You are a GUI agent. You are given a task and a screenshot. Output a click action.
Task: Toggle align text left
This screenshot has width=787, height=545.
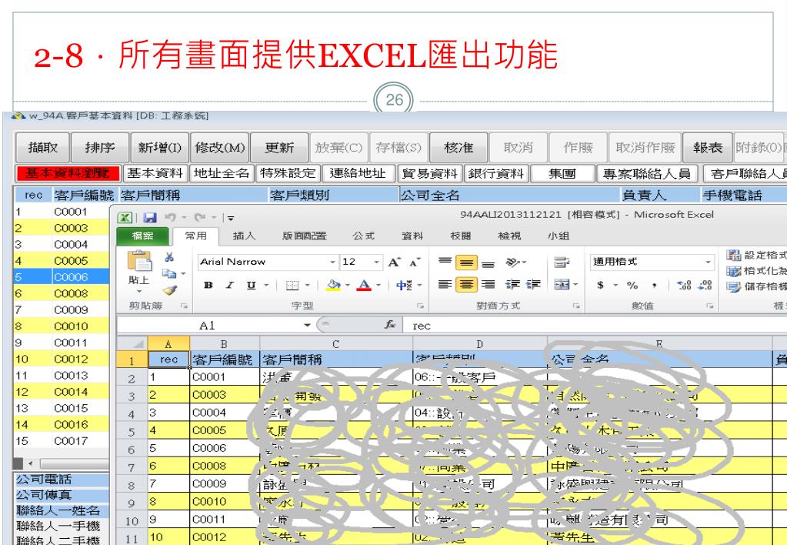[x=445, y=284]
